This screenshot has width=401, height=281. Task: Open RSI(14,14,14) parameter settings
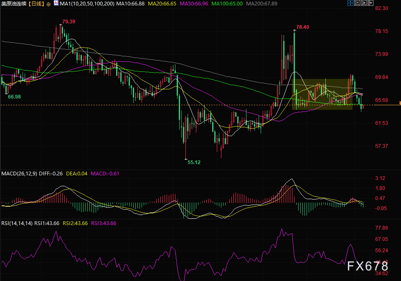[x=17, y=223]
